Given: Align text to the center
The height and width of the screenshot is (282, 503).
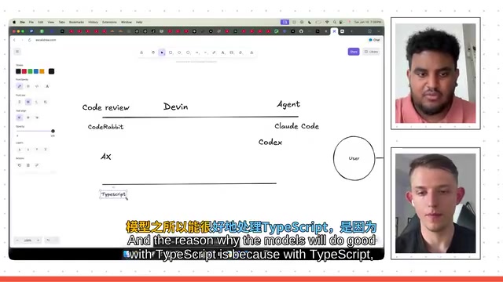Looking at the screenshot, I should 28,117.
